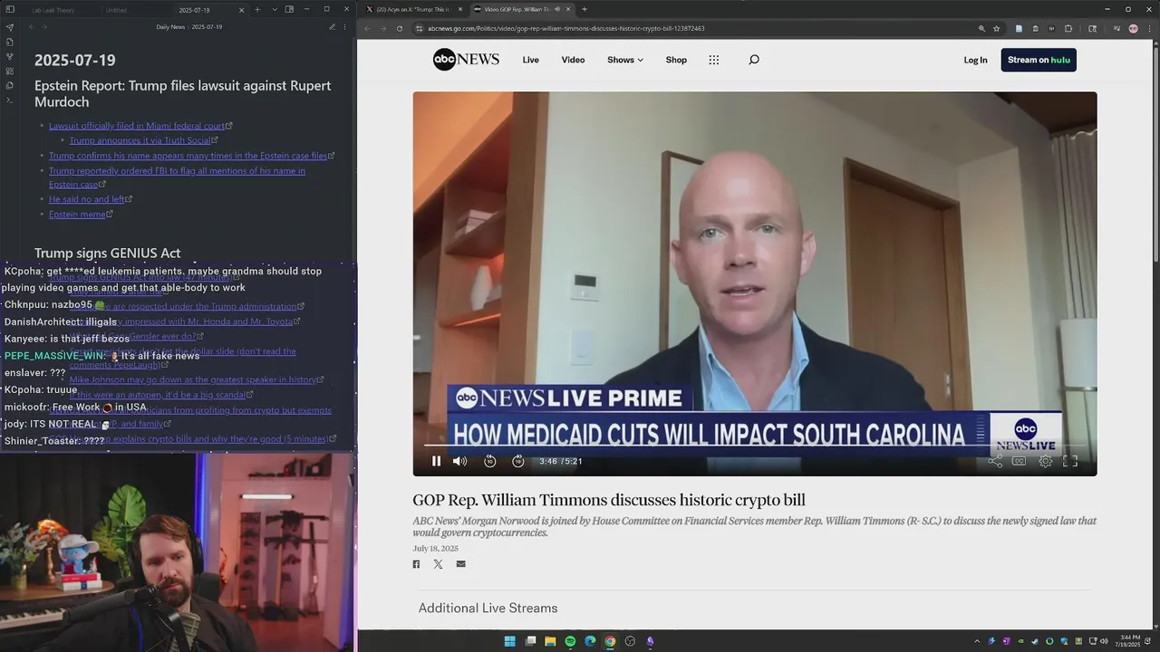Image resolution: width=1160 pixels, height=652 pixels.
Task: Open 'Trump reportedly ordered FBI' link
Action: [x=177, y=177]
